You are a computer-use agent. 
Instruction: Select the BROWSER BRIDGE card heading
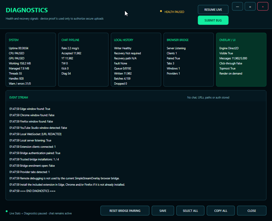coord(177,40)
